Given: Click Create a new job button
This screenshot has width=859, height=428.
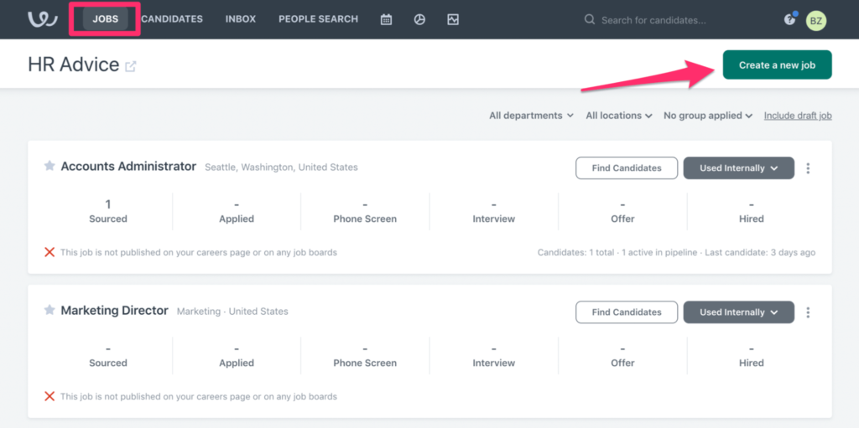Looking at the screenshot, I should [x=778, y=64].
